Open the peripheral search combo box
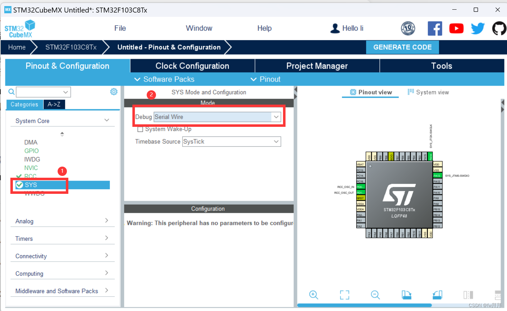Viewport: 507px width, 311px height. pos(43,92)
